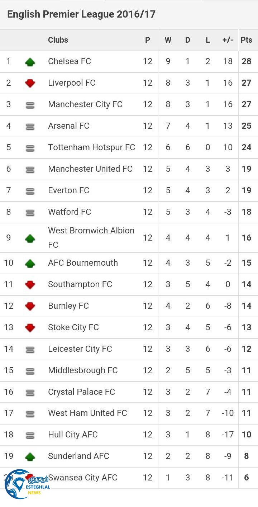258x507 pixels.
Task: Click Liverpool FC red down arrow icon
Action: click(30, 83)
